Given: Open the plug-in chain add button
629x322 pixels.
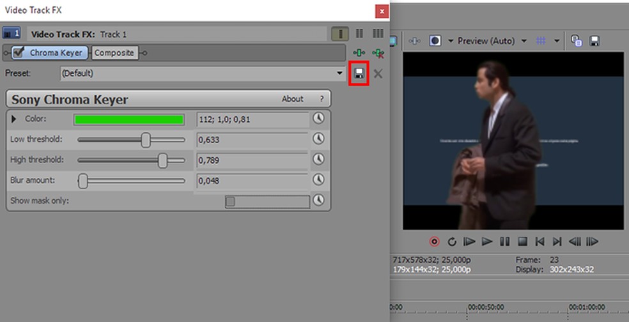Looking at the screenshot, I should tap(359, 53).
